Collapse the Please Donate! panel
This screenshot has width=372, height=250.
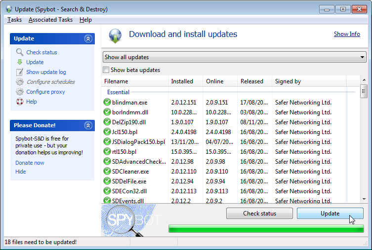88,125
